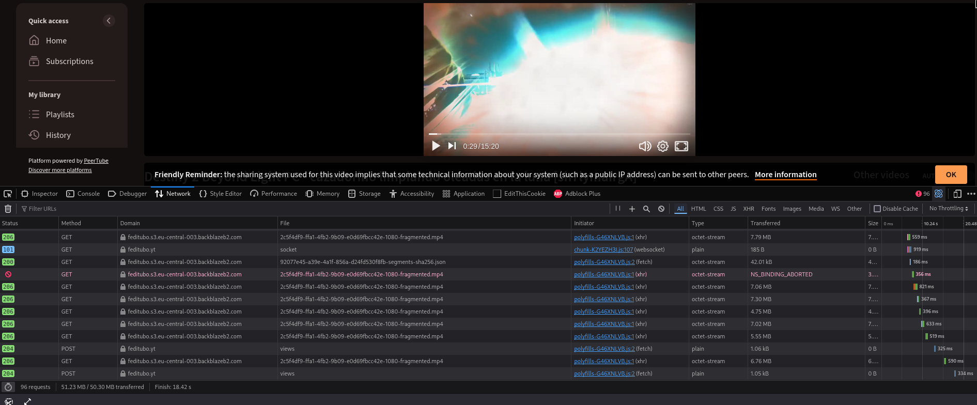Open the React devtools icon
Screen dimensions: 977x405
tap(939, 194)
